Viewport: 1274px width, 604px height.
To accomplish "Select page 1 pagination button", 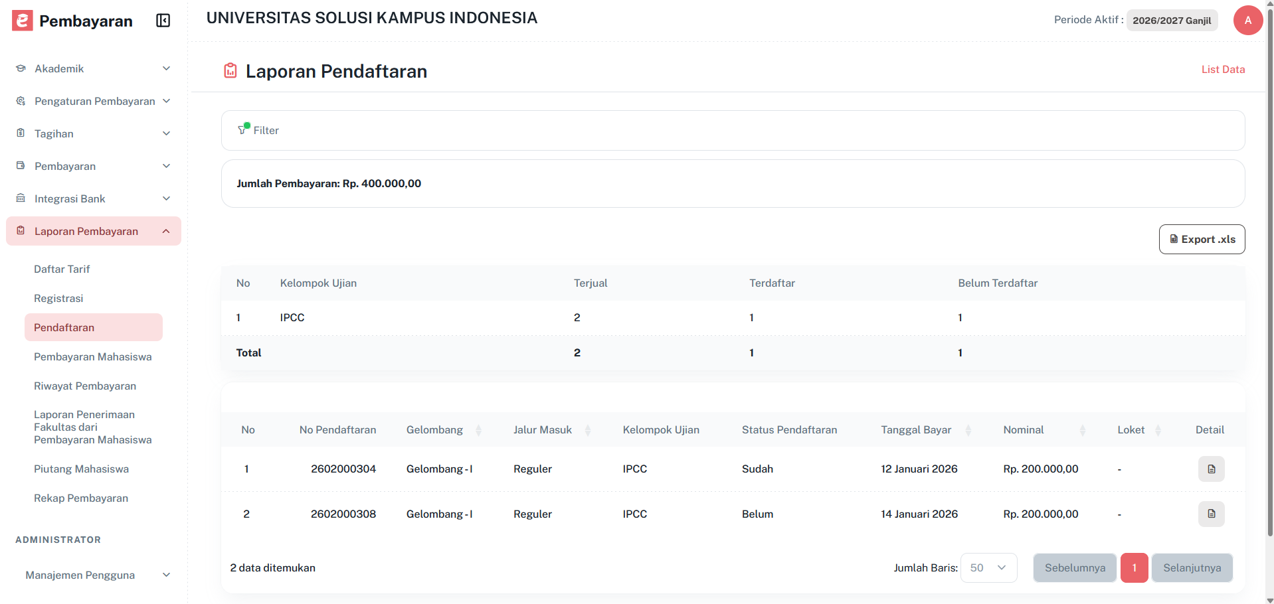I will click(x=1134, y=567).
